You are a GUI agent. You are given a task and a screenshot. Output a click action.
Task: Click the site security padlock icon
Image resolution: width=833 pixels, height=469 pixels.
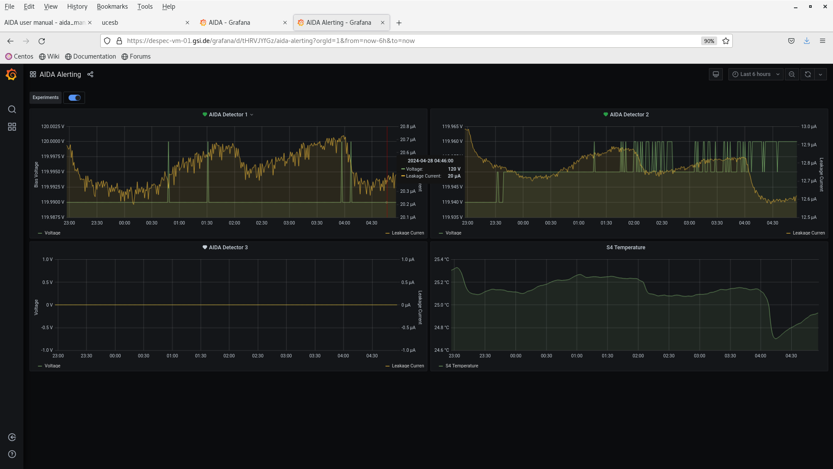(x=119, y=41)
